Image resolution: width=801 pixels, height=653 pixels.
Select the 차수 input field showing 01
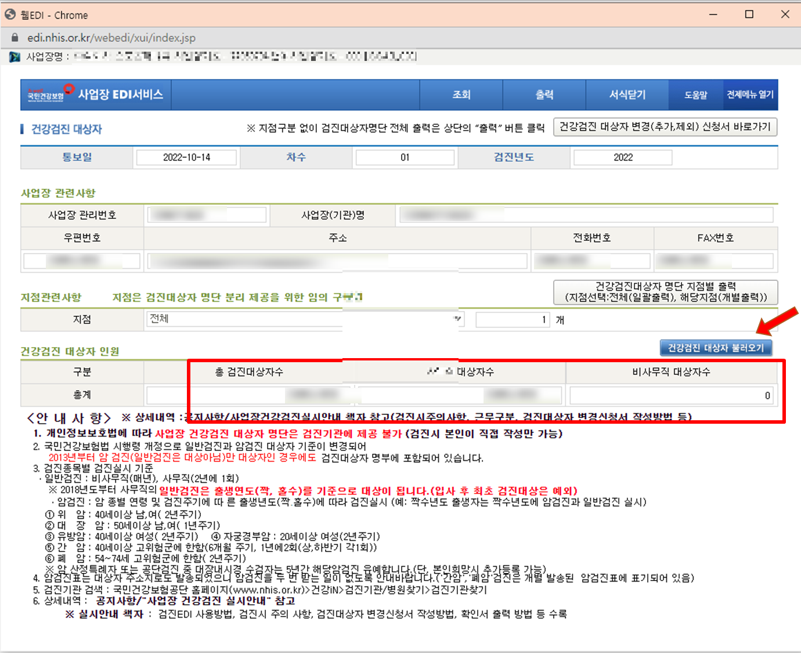[x=404, y=157]
